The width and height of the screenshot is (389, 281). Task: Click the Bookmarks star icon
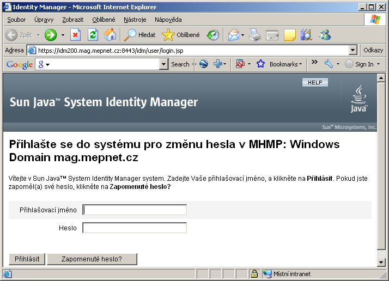click(x=261, y=64)
